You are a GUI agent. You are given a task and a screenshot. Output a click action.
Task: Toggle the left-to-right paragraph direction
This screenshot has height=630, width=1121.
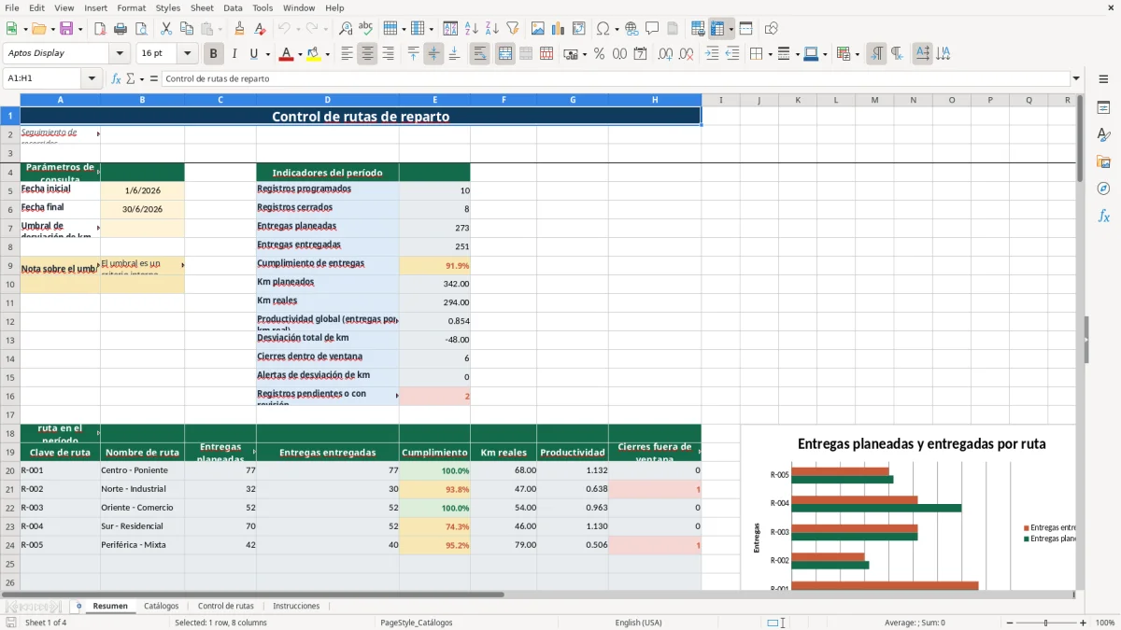pos(876,54)
